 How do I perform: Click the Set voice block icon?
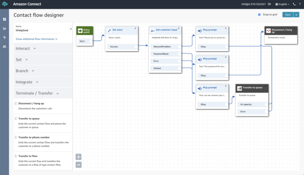(109, 31)
